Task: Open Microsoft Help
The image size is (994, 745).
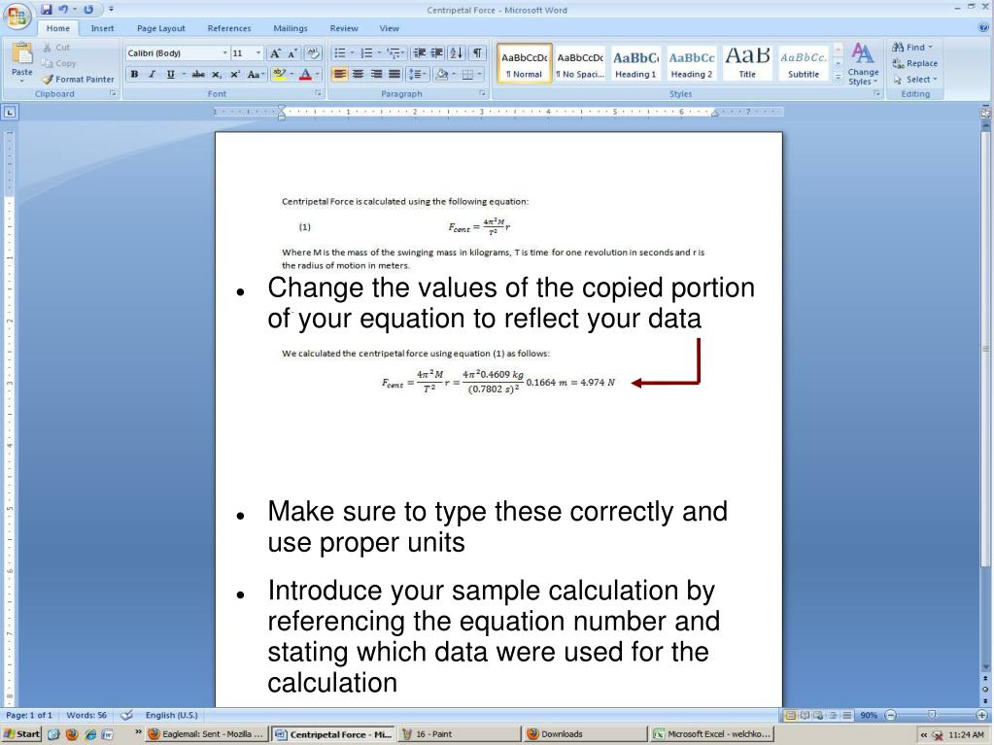Action: pos(983,28)
